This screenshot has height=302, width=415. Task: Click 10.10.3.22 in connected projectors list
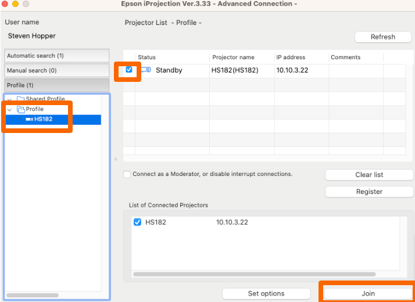(x=232, y=222)
